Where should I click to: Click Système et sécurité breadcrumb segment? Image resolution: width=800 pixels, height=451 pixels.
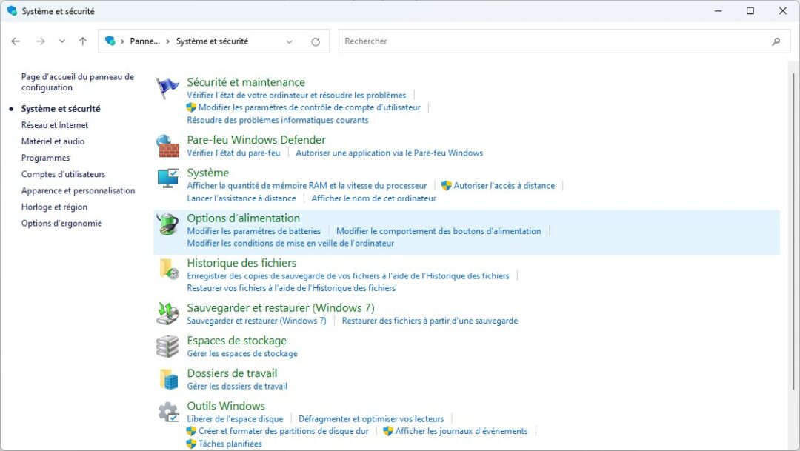point(213,41)
